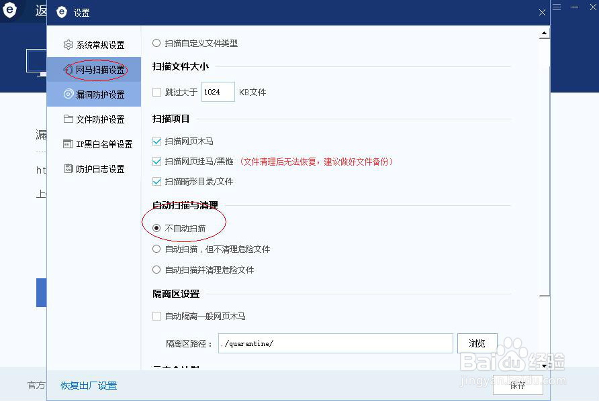599x401 pixels.
Task: Select 不自动扫描 radio button
Action: [156, 228]
